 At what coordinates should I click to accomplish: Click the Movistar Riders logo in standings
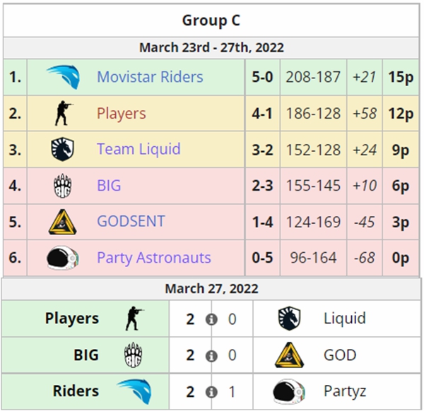click(x=64, y=77)
